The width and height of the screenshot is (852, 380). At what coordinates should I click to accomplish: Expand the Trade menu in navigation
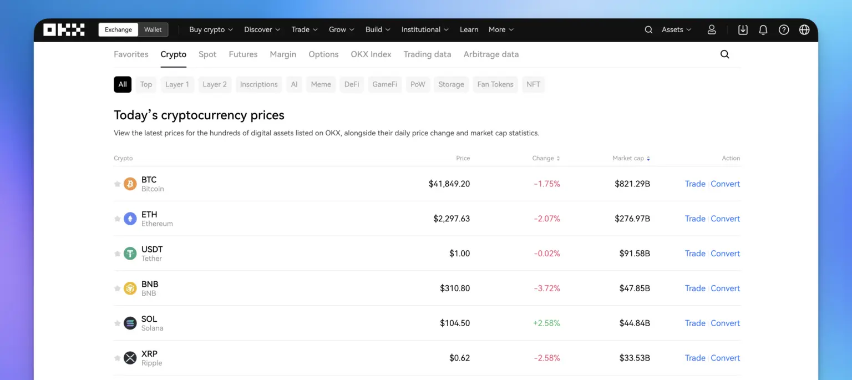305,29
